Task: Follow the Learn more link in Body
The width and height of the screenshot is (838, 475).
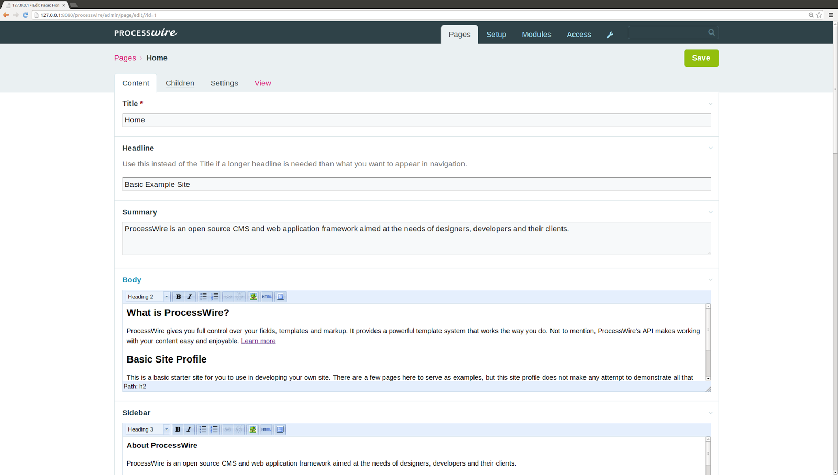Action: coord(258,341)
